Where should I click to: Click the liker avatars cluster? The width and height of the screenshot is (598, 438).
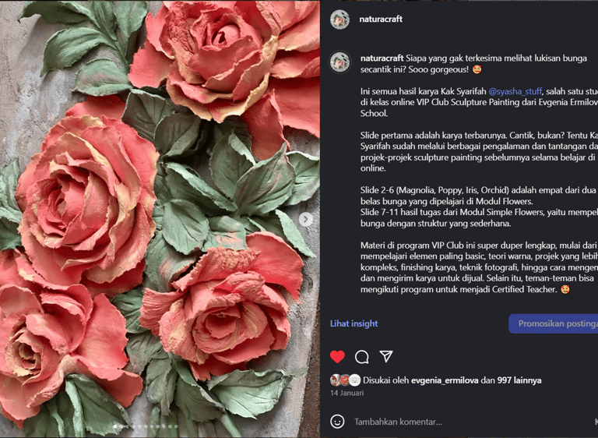click(345, 380)
